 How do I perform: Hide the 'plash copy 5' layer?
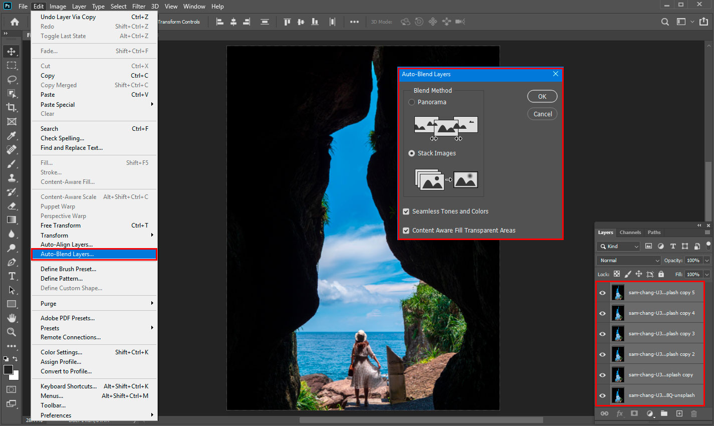pyautogui.click(x=602, y=293)
